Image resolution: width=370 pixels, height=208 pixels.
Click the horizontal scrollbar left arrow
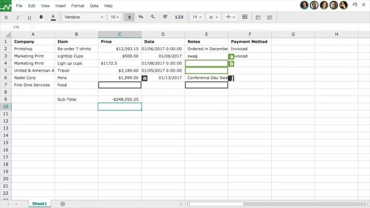point(187,204)
